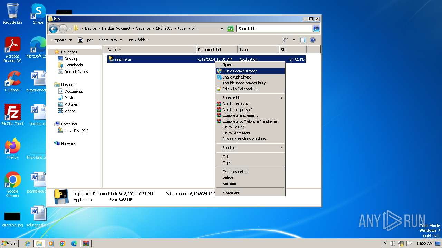The width and height of the screenshot is (442, 248).
Task: Open Chrome from the taskbar
Action: (x=63, y=244)
